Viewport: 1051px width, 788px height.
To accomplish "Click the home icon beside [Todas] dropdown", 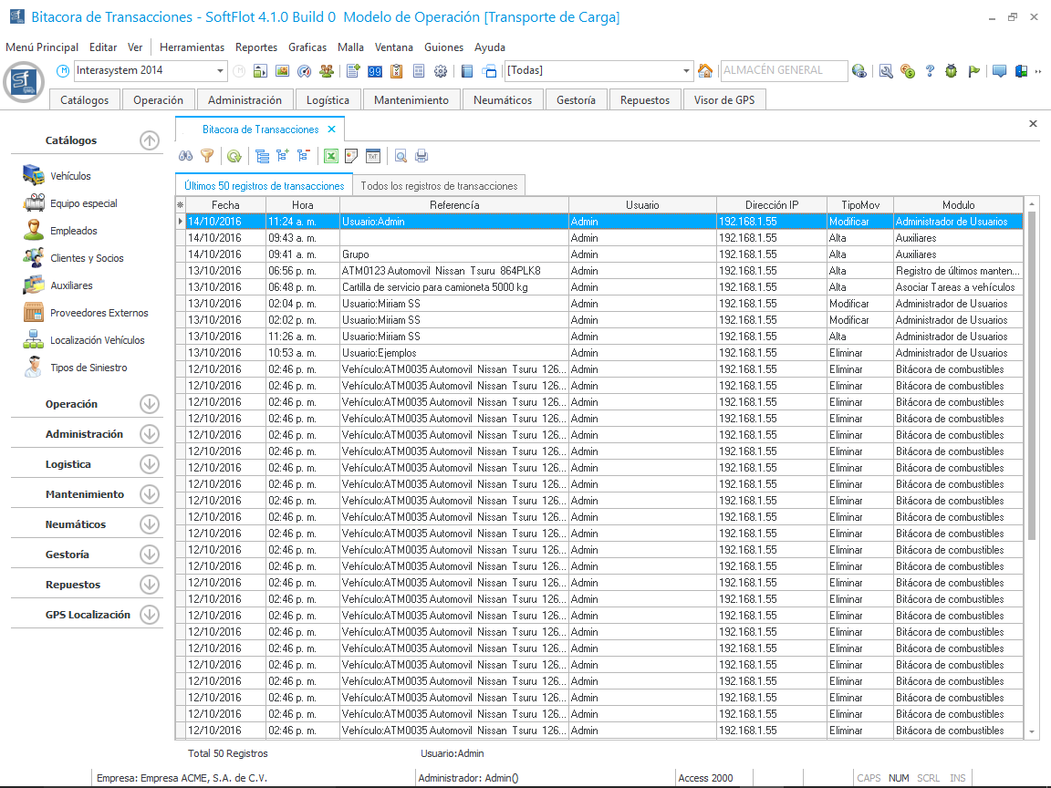I will (705, 71).
